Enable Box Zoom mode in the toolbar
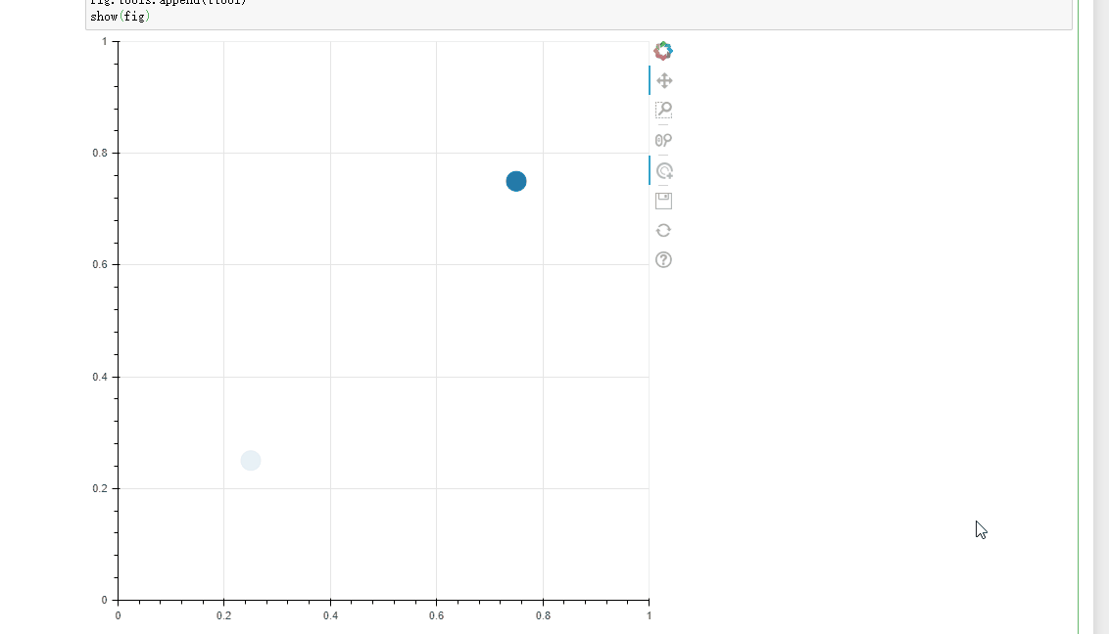 point(663,110)
